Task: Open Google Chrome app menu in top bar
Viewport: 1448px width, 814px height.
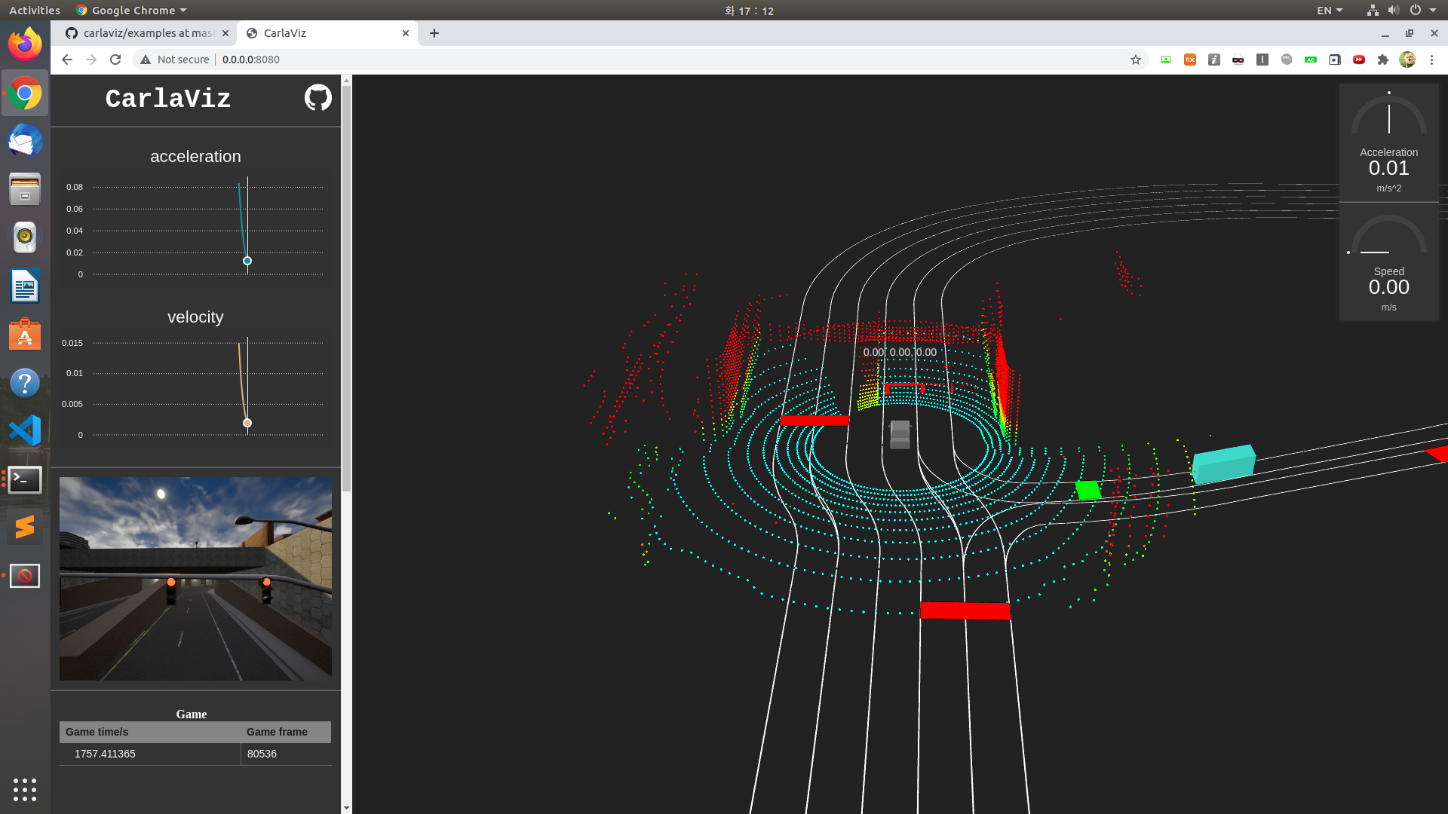Action: (131, 11)
